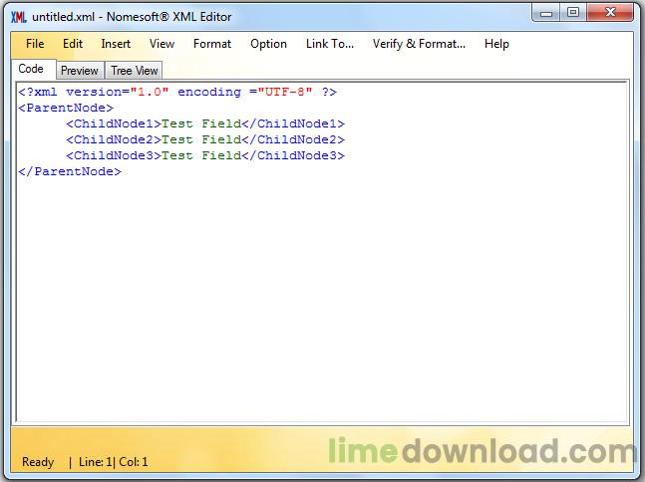Switch to the Preview tab
Screen dimensions: 645x482
(x=79, y=71)
